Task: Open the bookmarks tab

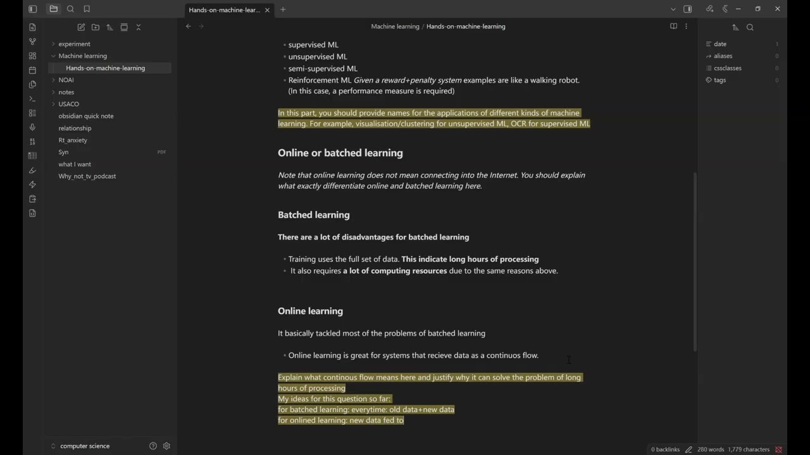Action: pos(87,9)
